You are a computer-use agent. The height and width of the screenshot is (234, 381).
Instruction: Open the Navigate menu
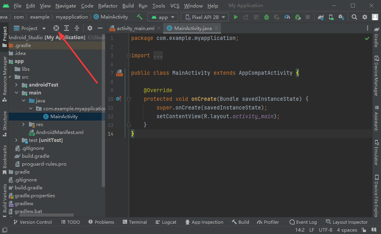[66, 6]
